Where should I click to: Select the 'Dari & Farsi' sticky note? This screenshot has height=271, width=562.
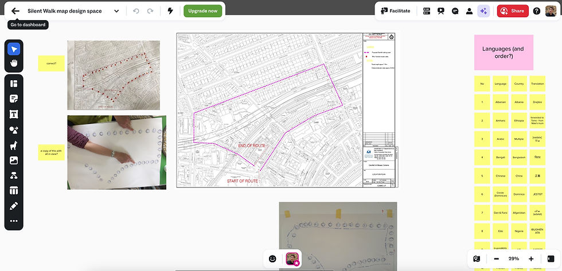500,213
